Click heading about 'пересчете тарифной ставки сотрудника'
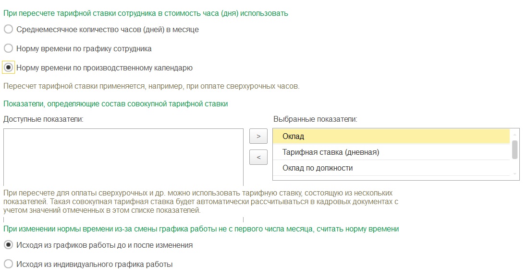Image resolution: width=527 pixels, height=276 pixels. coord(146,13)
